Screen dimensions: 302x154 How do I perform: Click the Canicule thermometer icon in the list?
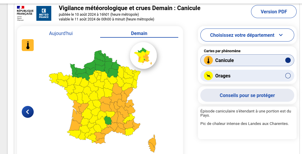click(x=208, y=61)
